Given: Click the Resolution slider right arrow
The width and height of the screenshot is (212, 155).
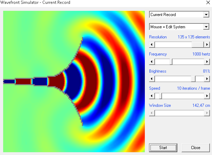Looking at the screenshot, I should click(x=207, y=45).
